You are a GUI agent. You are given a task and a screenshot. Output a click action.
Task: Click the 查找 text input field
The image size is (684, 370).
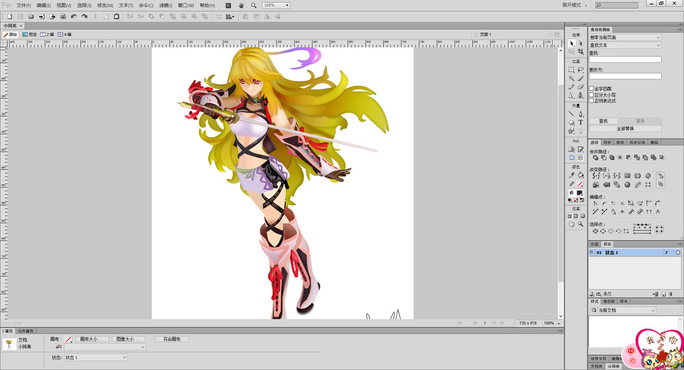point(625,59)
